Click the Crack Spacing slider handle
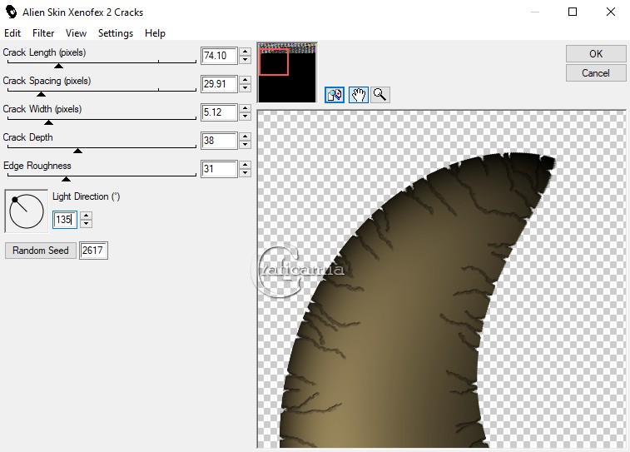 pyautogui.click(x=41, y=94)
